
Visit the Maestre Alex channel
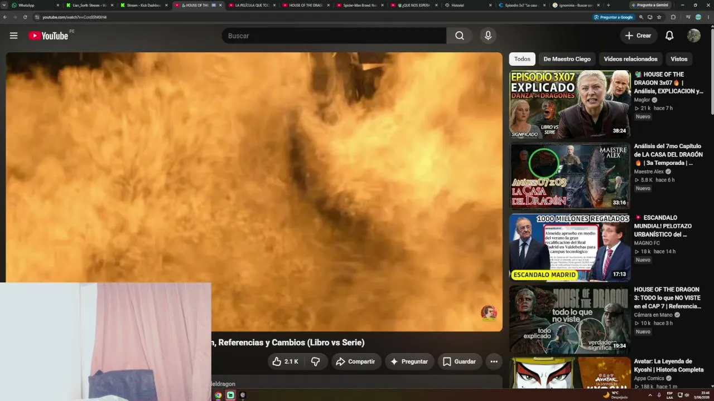coord(649,172)
